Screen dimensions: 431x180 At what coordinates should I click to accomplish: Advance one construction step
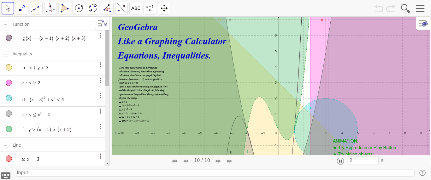pos(218,161)
